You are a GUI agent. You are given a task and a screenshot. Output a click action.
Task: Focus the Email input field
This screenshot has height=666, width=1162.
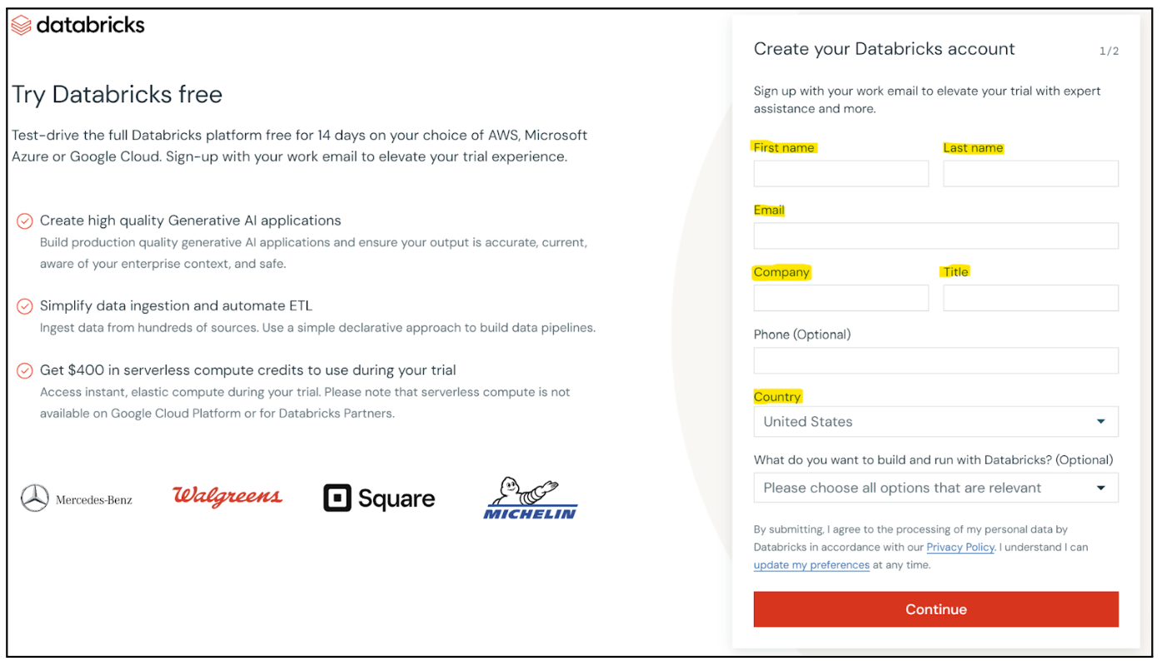tap(935, 236)
